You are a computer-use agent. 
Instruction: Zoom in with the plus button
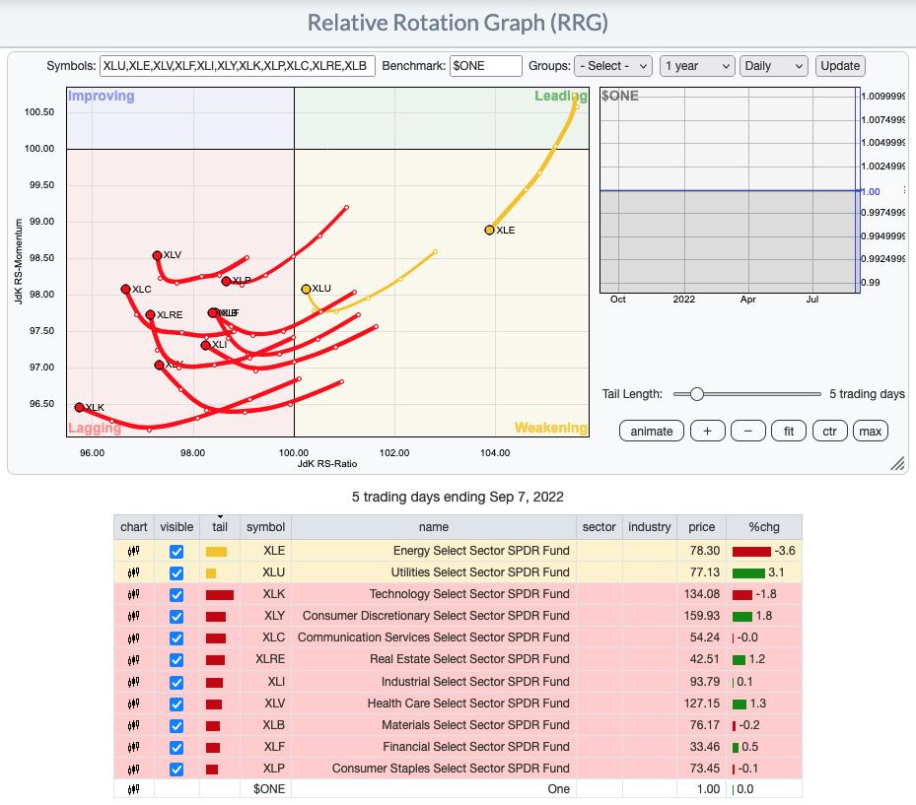[707, 432]
